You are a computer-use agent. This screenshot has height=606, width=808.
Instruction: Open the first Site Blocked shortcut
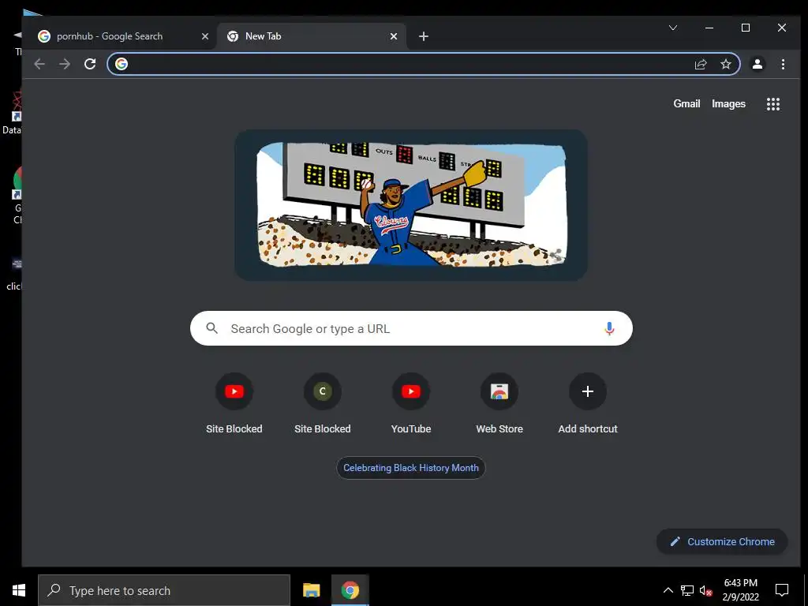coord(234,404)
